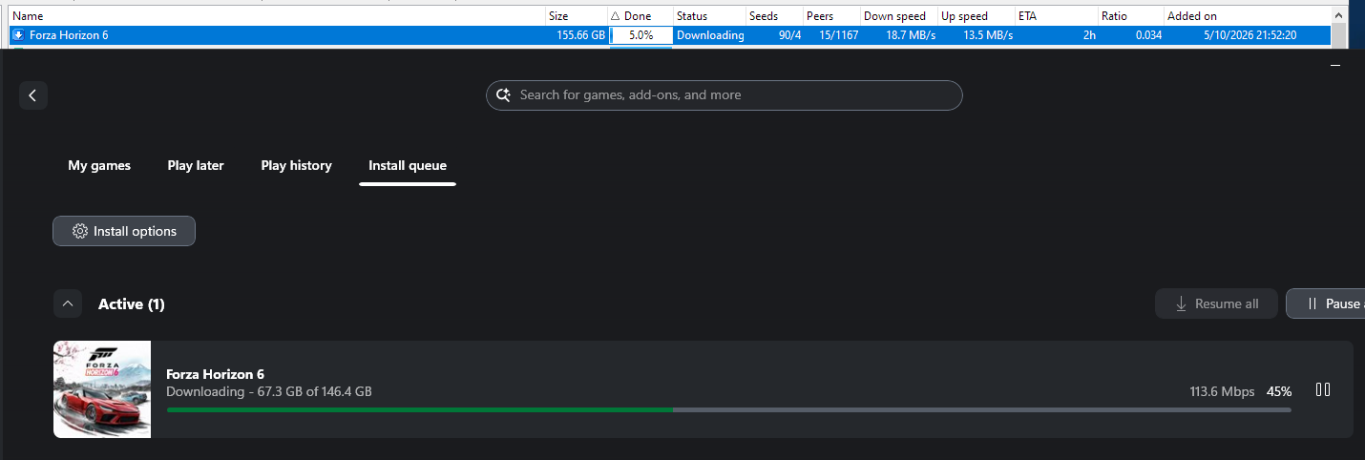
Task: Click the 5/10/2026 21:52:20 date cell
Action: pyautogui.click(x=1249, y=35)
